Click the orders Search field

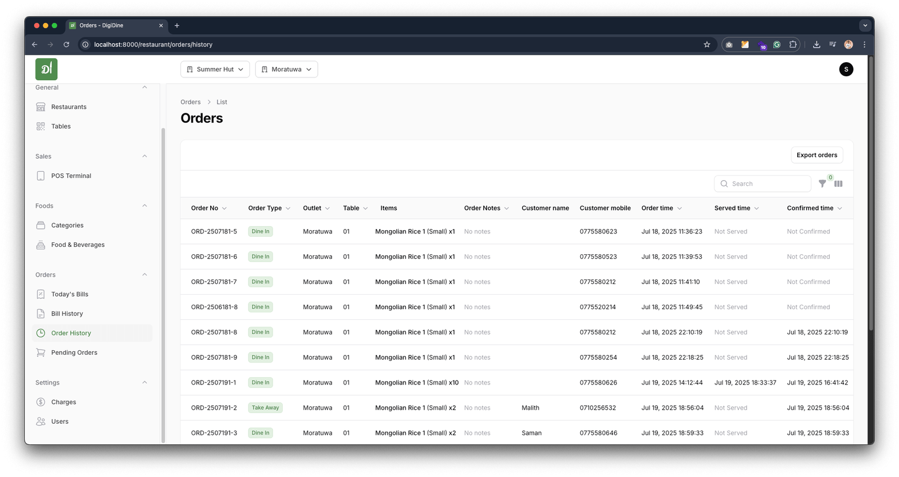point(762,184)
